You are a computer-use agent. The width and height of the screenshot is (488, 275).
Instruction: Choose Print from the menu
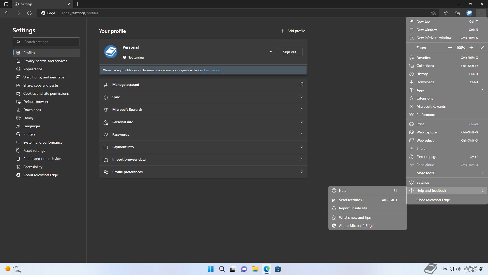click(x=447, y=124)
